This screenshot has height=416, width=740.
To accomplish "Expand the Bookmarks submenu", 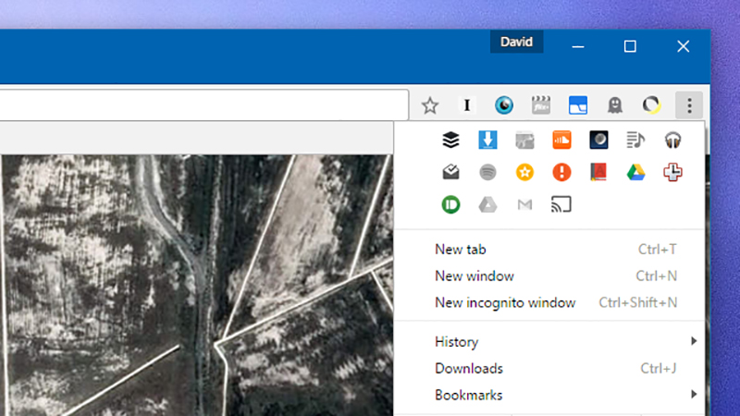I will click(x=549, y=395).
